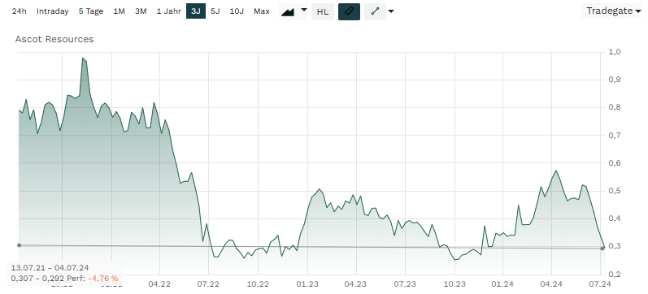Select the 1M time range
The height and width of the screenshot is (294, 648).
tap(119, 11)
